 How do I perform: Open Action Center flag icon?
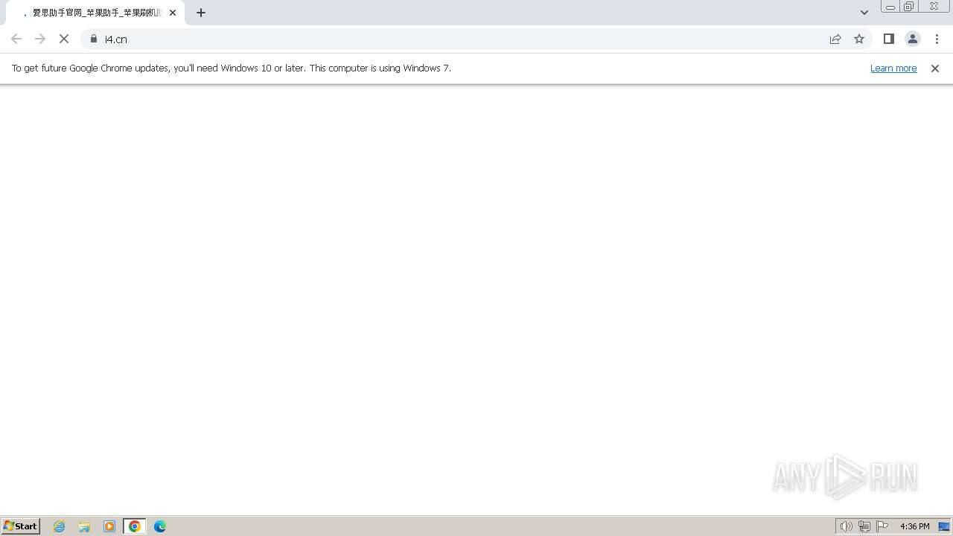(882, 526)
